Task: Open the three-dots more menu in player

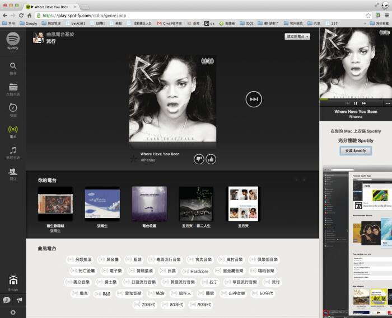Action: [388, 103]
